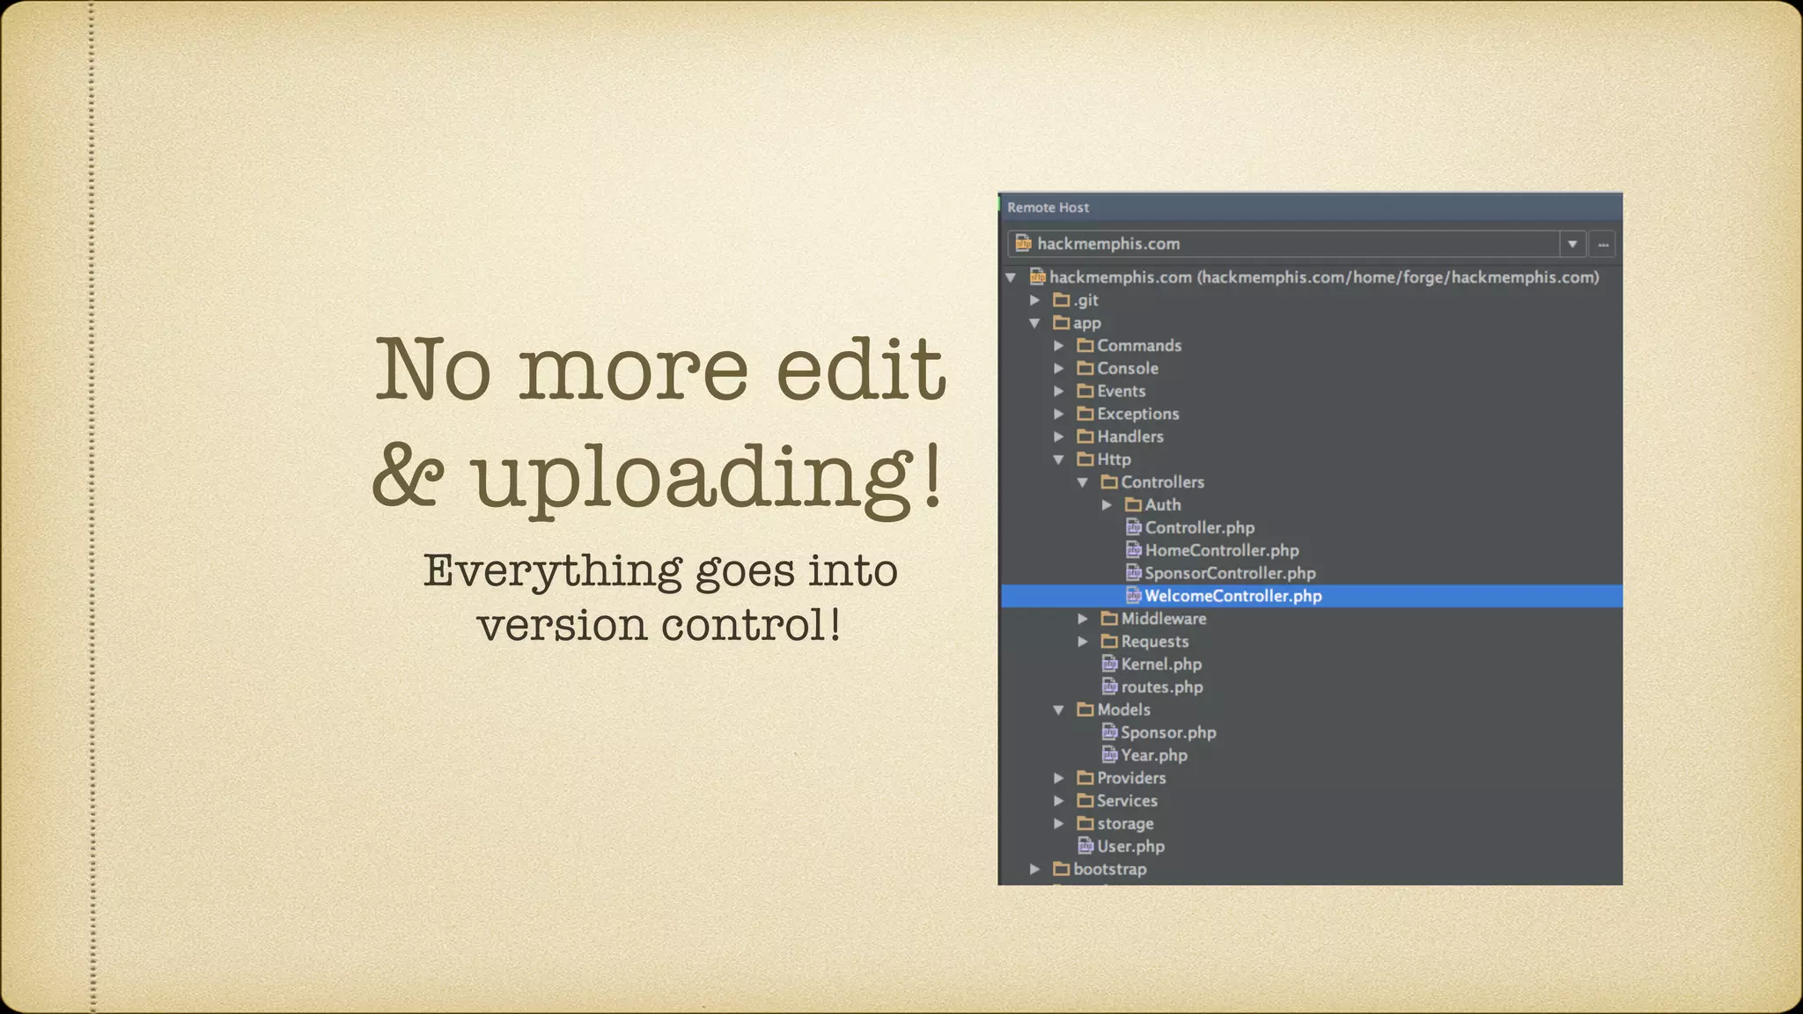Select the Controller.php file name
Screen dimensions: 1803x1014
pyautogui.click(x=1200, y=528)
